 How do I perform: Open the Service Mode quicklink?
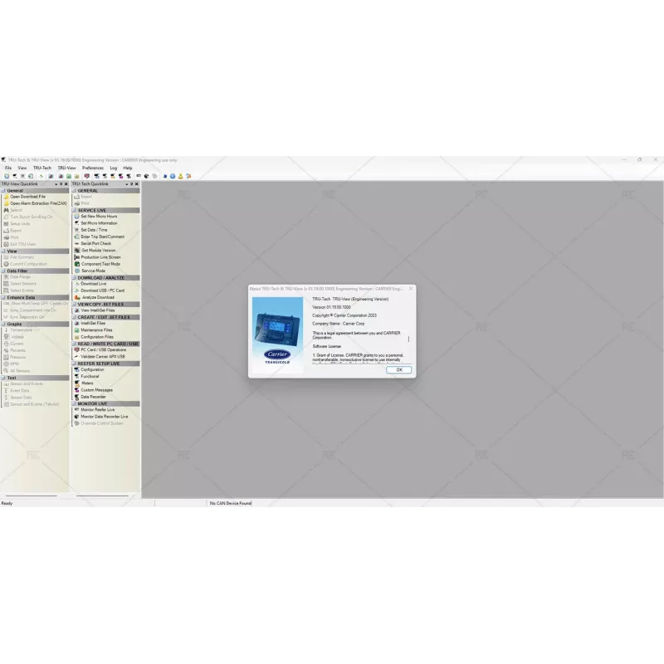click(93, 271)
